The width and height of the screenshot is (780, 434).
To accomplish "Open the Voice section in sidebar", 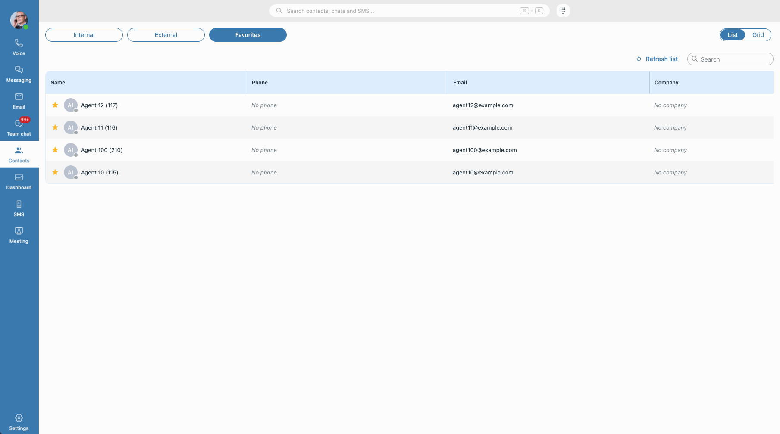I will (x=19, y=47).
